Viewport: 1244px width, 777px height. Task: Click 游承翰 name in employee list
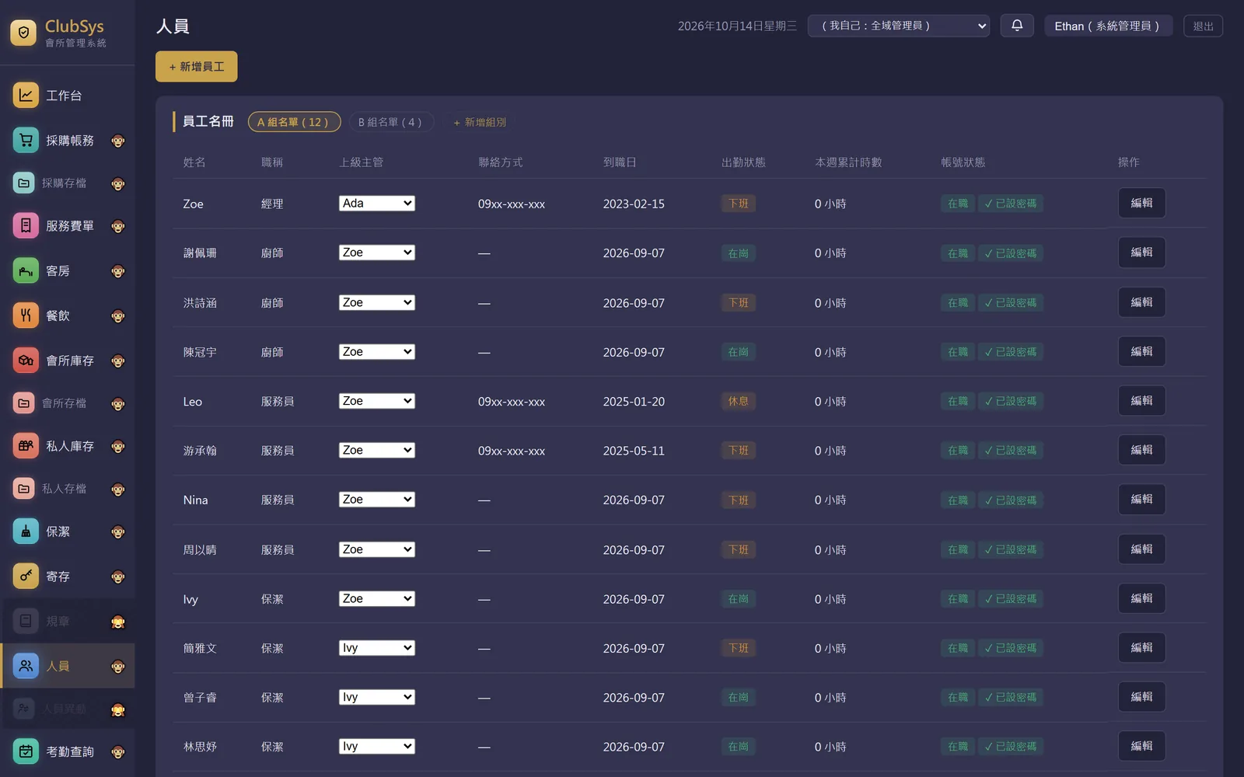200,451
